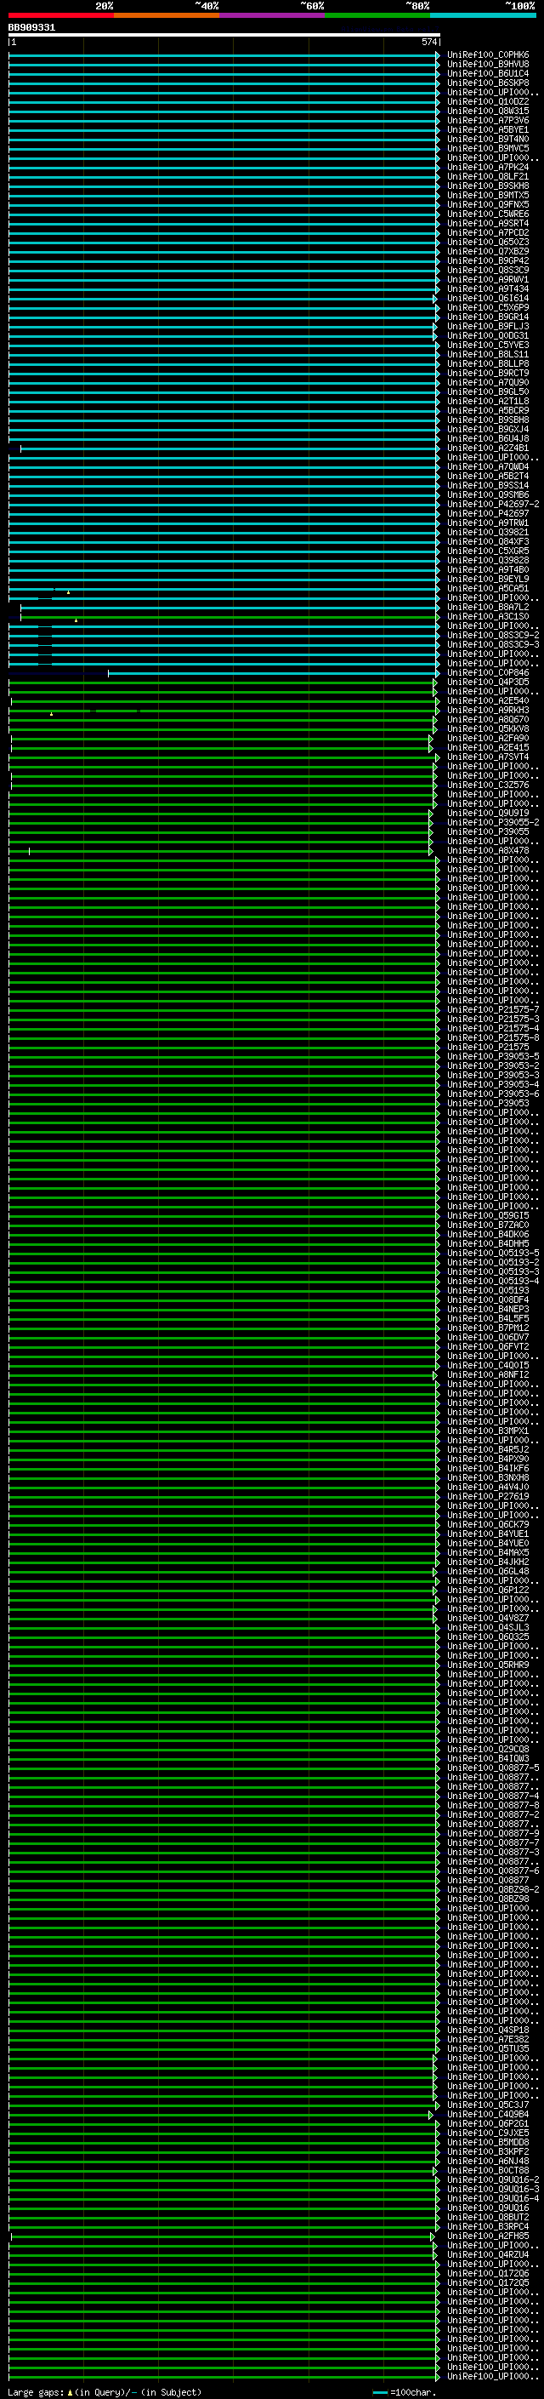The image size is (544, 2399).
Task: Open the UniRef100_Q8W315 entry label
Action: 488,111
